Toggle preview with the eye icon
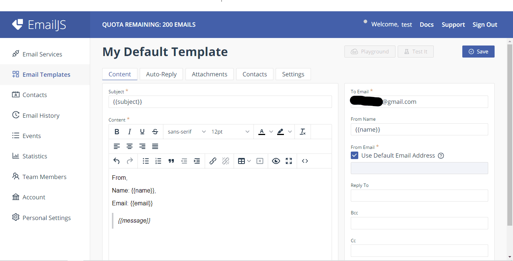Viewport: 513px width, 261px height. coord(276,161)
